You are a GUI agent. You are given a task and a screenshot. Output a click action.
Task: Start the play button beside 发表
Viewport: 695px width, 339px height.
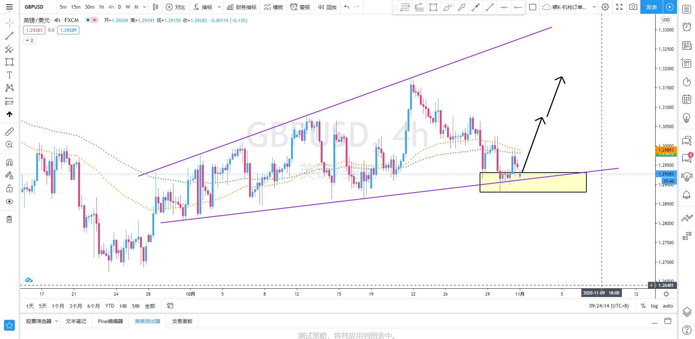(x=670, y=7)
